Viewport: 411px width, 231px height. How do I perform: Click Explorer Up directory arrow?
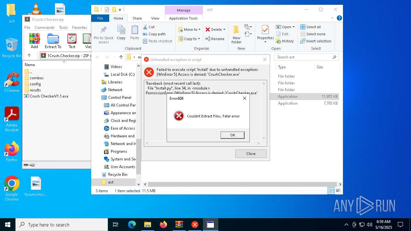[x=121, y=57]
